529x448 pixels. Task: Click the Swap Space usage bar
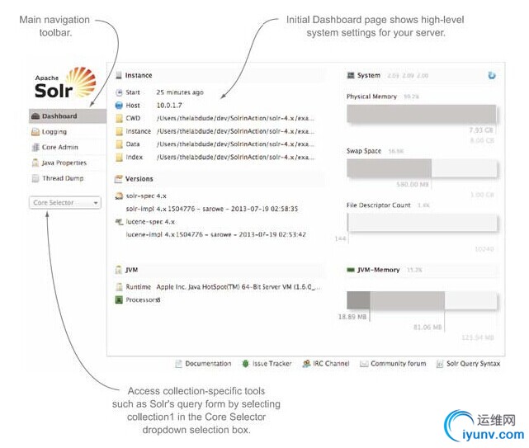click(422, 168)
